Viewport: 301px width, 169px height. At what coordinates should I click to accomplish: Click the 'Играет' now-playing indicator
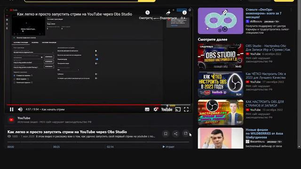pyautogui.click(x=168, y=147)
